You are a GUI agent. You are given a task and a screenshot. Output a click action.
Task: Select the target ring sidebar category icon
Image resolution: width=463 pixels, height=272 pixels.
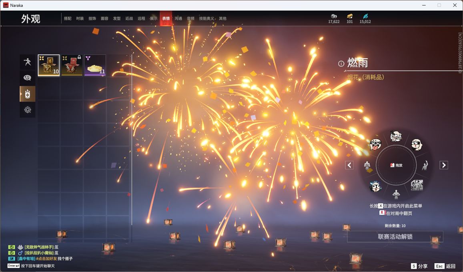pos(28,110)
